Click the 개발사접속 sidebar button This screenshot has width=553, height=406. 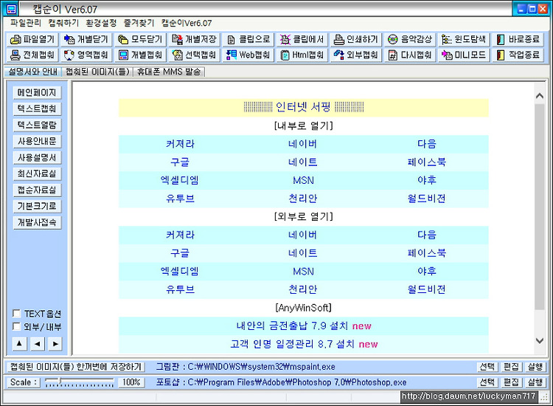click(x=37, y=222)
